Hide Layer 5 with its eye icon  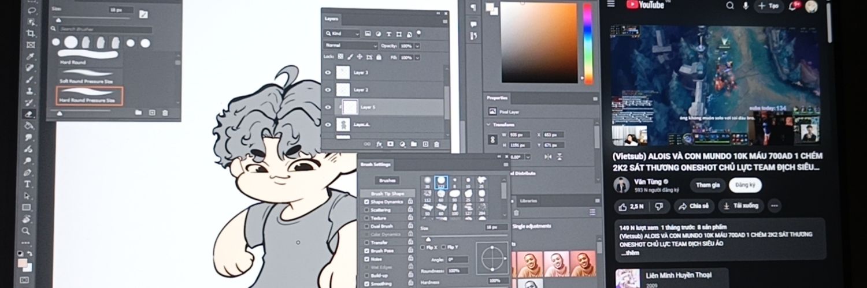[x=328, y=107]
